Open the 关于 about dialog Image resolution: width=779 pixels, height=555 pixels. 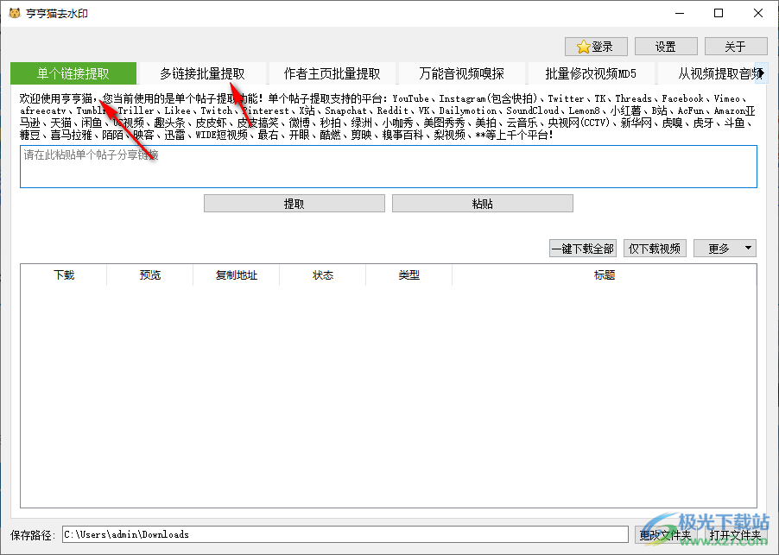pyautogui.click(x=736, y=47)
